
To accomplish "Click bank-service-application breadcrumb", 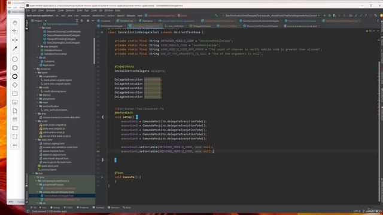I will point(40,16).
